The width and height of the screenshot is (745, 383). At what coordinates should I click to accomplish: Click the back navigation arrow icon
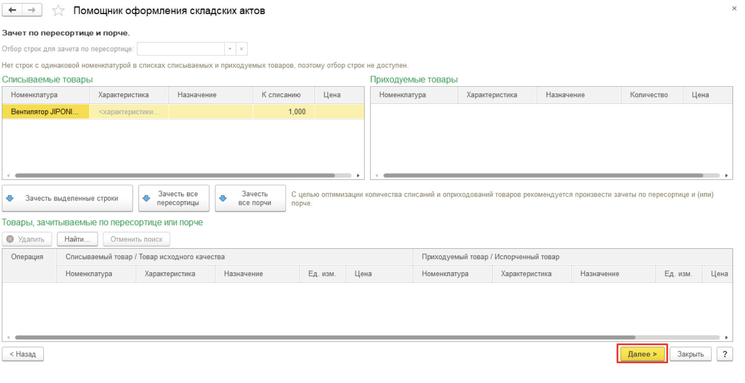point(12,10)
